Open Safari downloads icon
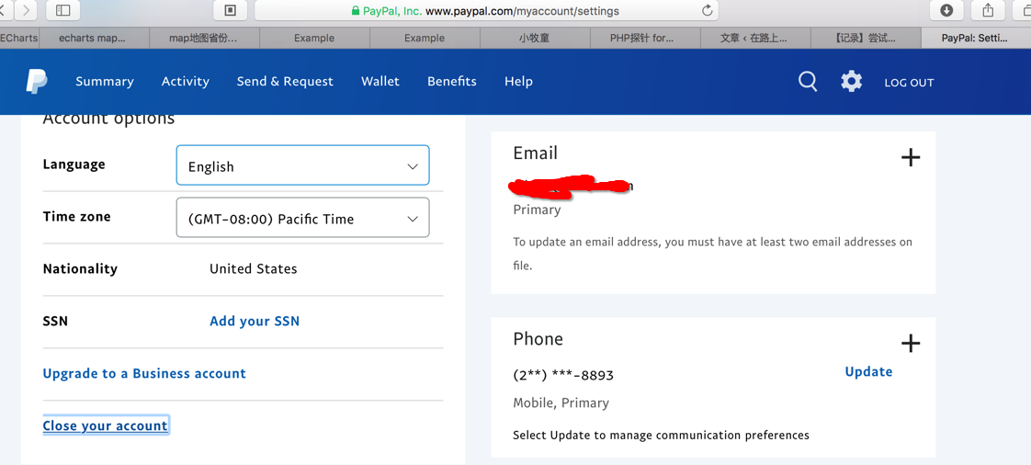The width and height of the screenshot is (1031, 465). pyautogui.click(x=946, y=10)
